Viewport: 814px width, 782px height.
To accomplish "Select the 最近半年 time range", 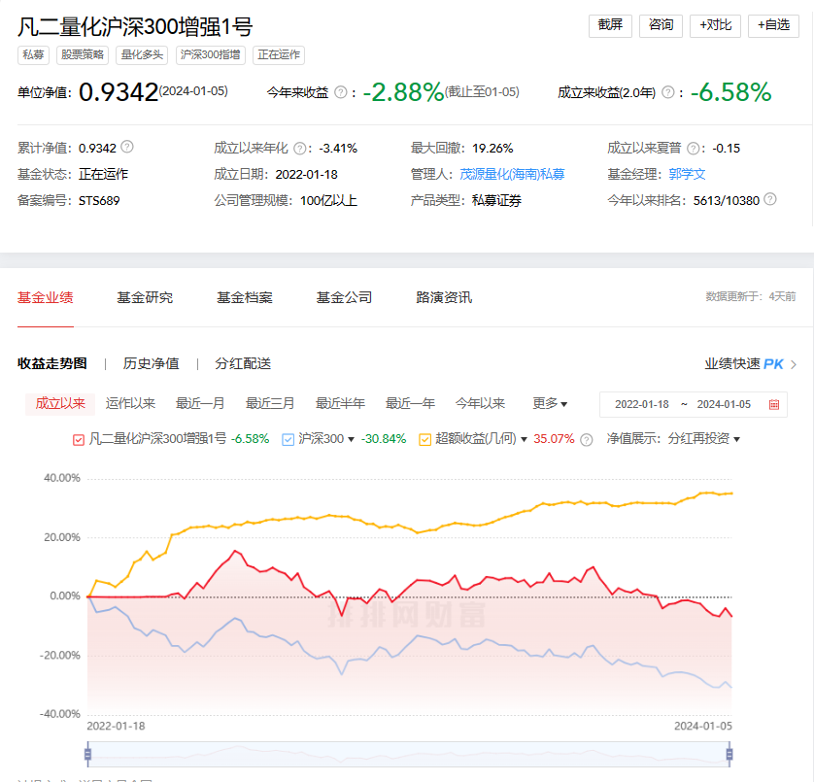I will click(x=340, y=403).
